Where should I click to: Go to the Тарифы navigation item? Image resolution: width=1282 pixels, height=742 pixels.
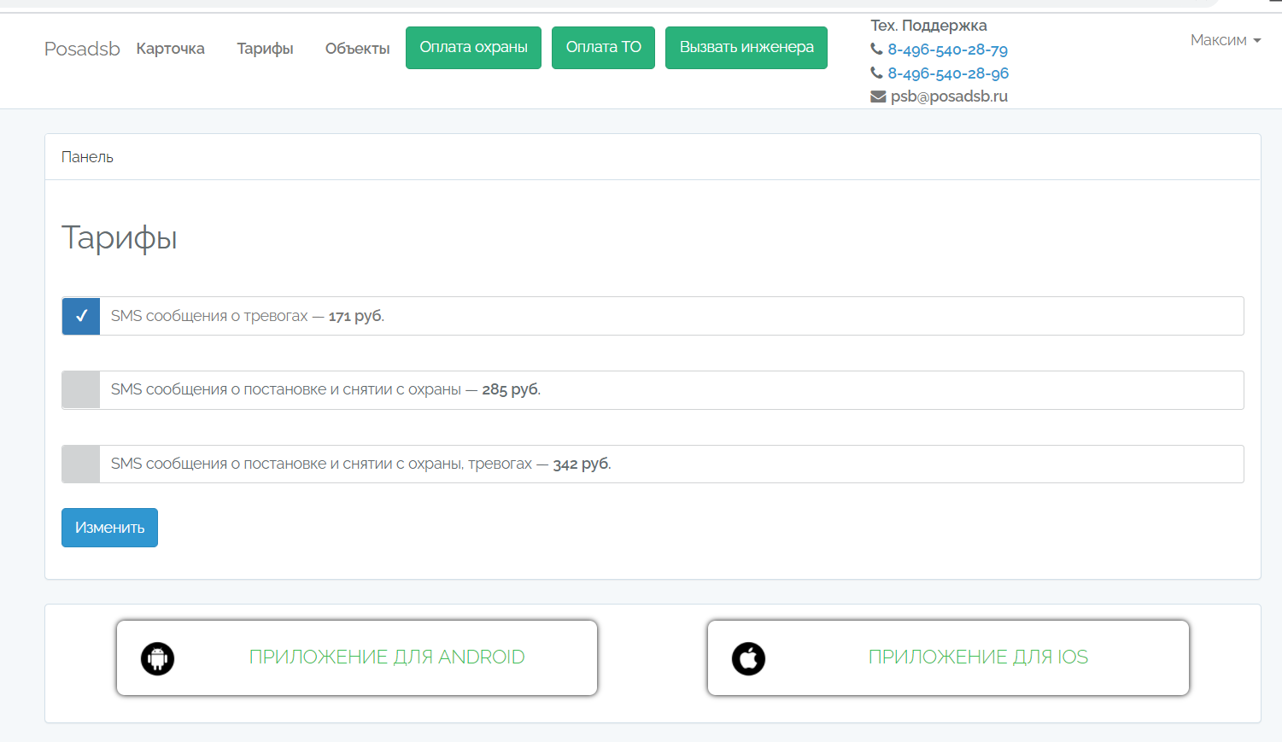265,49
